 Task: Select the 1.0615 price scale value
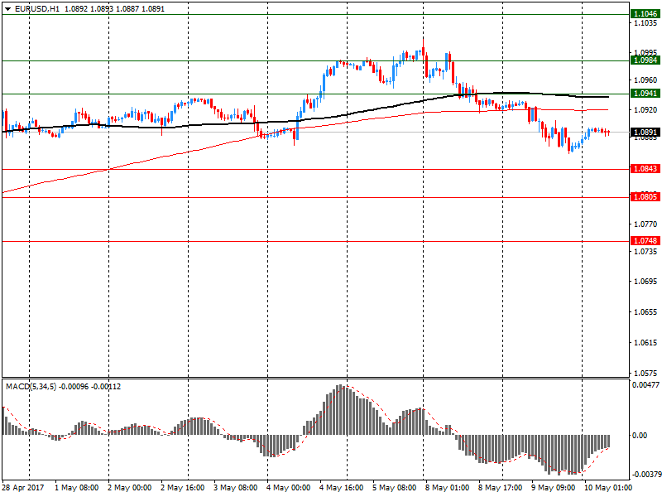(646, 343)
